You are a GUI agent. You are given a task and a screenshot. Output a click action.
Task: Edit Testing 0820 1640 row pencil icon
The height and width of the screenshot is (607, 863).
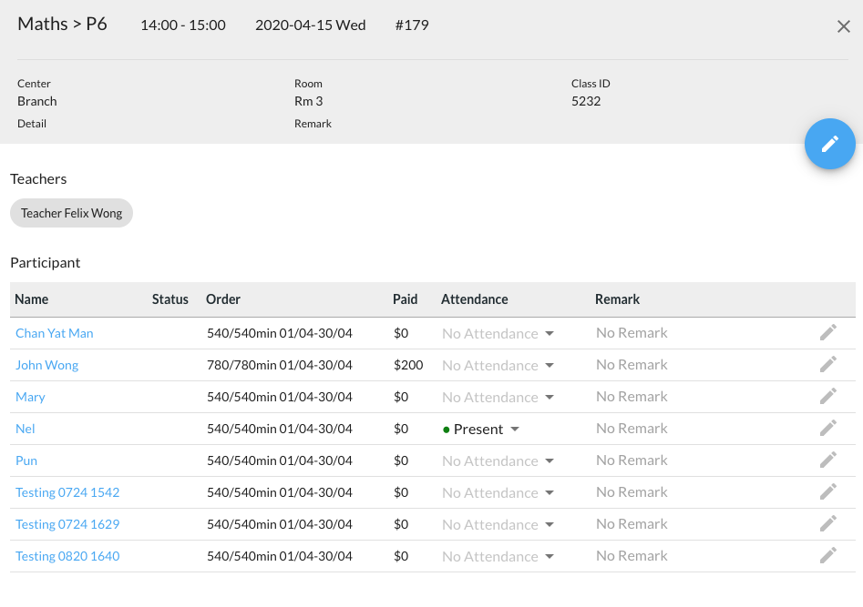pyautogui.click(x=827, y=556)
